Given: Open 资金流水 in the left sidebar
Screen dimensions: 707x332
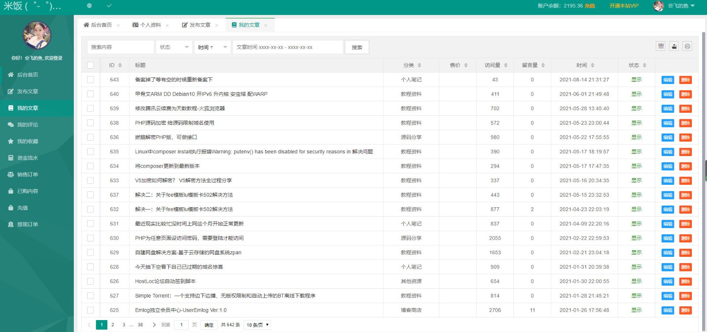Looking at the screenshot, I should (x=27, y=158).
